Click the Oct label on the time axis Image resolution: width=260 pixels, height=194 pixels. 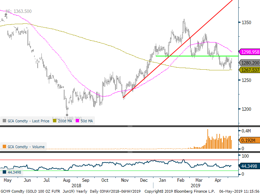[105, 180]
